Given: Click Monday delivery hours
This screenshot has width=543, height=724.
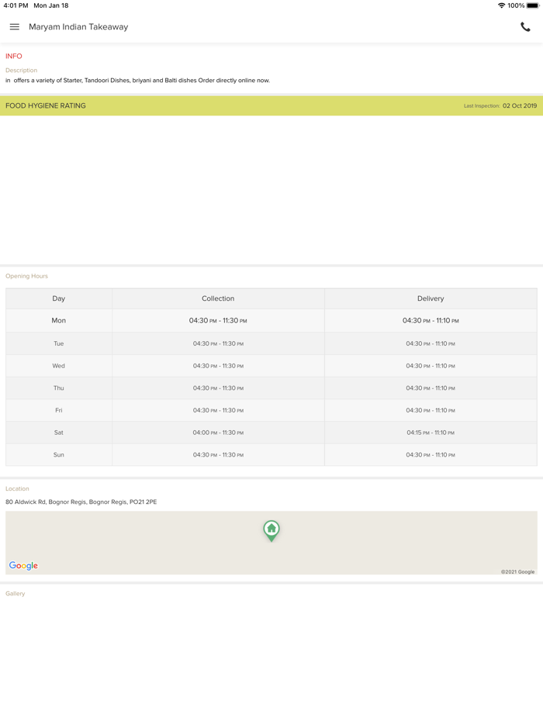Looking at the screenshot, I should 431,320.
